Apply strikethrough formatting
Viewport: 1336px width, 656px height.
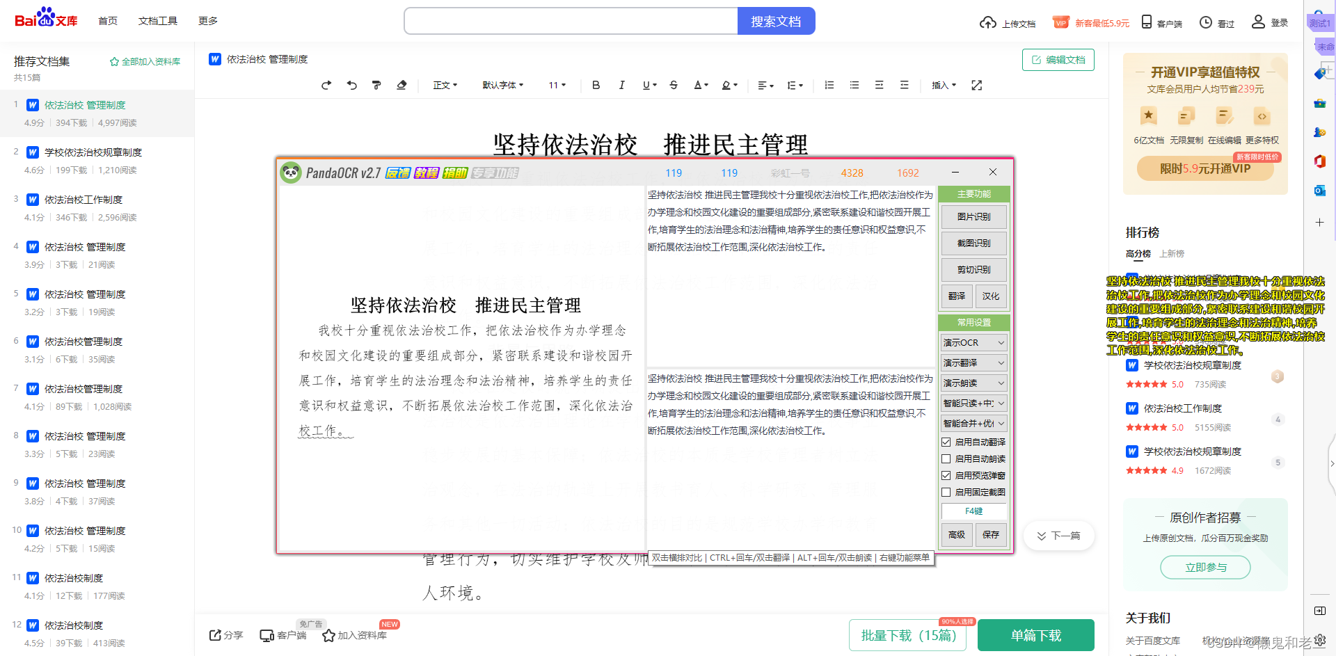[x=674, y=85]
